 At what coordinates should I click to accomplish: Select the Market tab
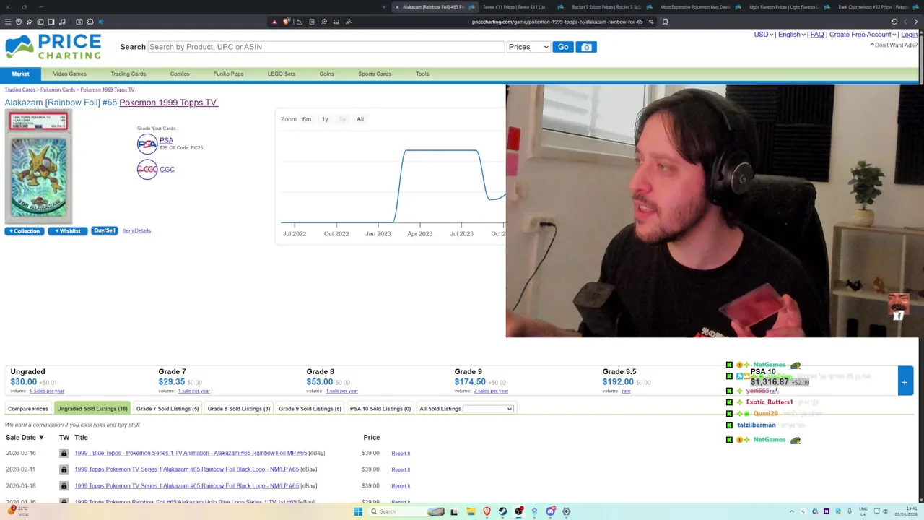pos(20,74)
